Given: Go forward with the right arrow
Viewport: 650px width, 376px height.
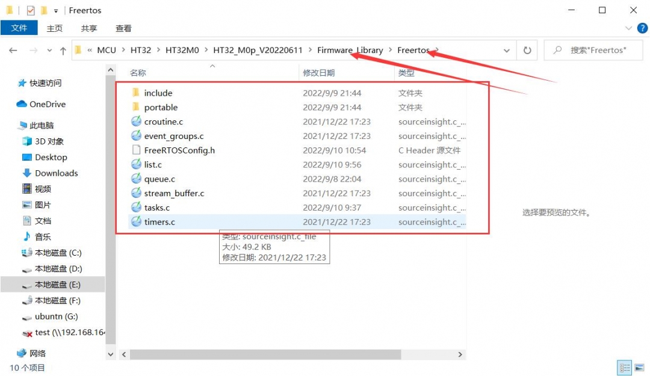Looking at the screenshot, I should (34, 50).
